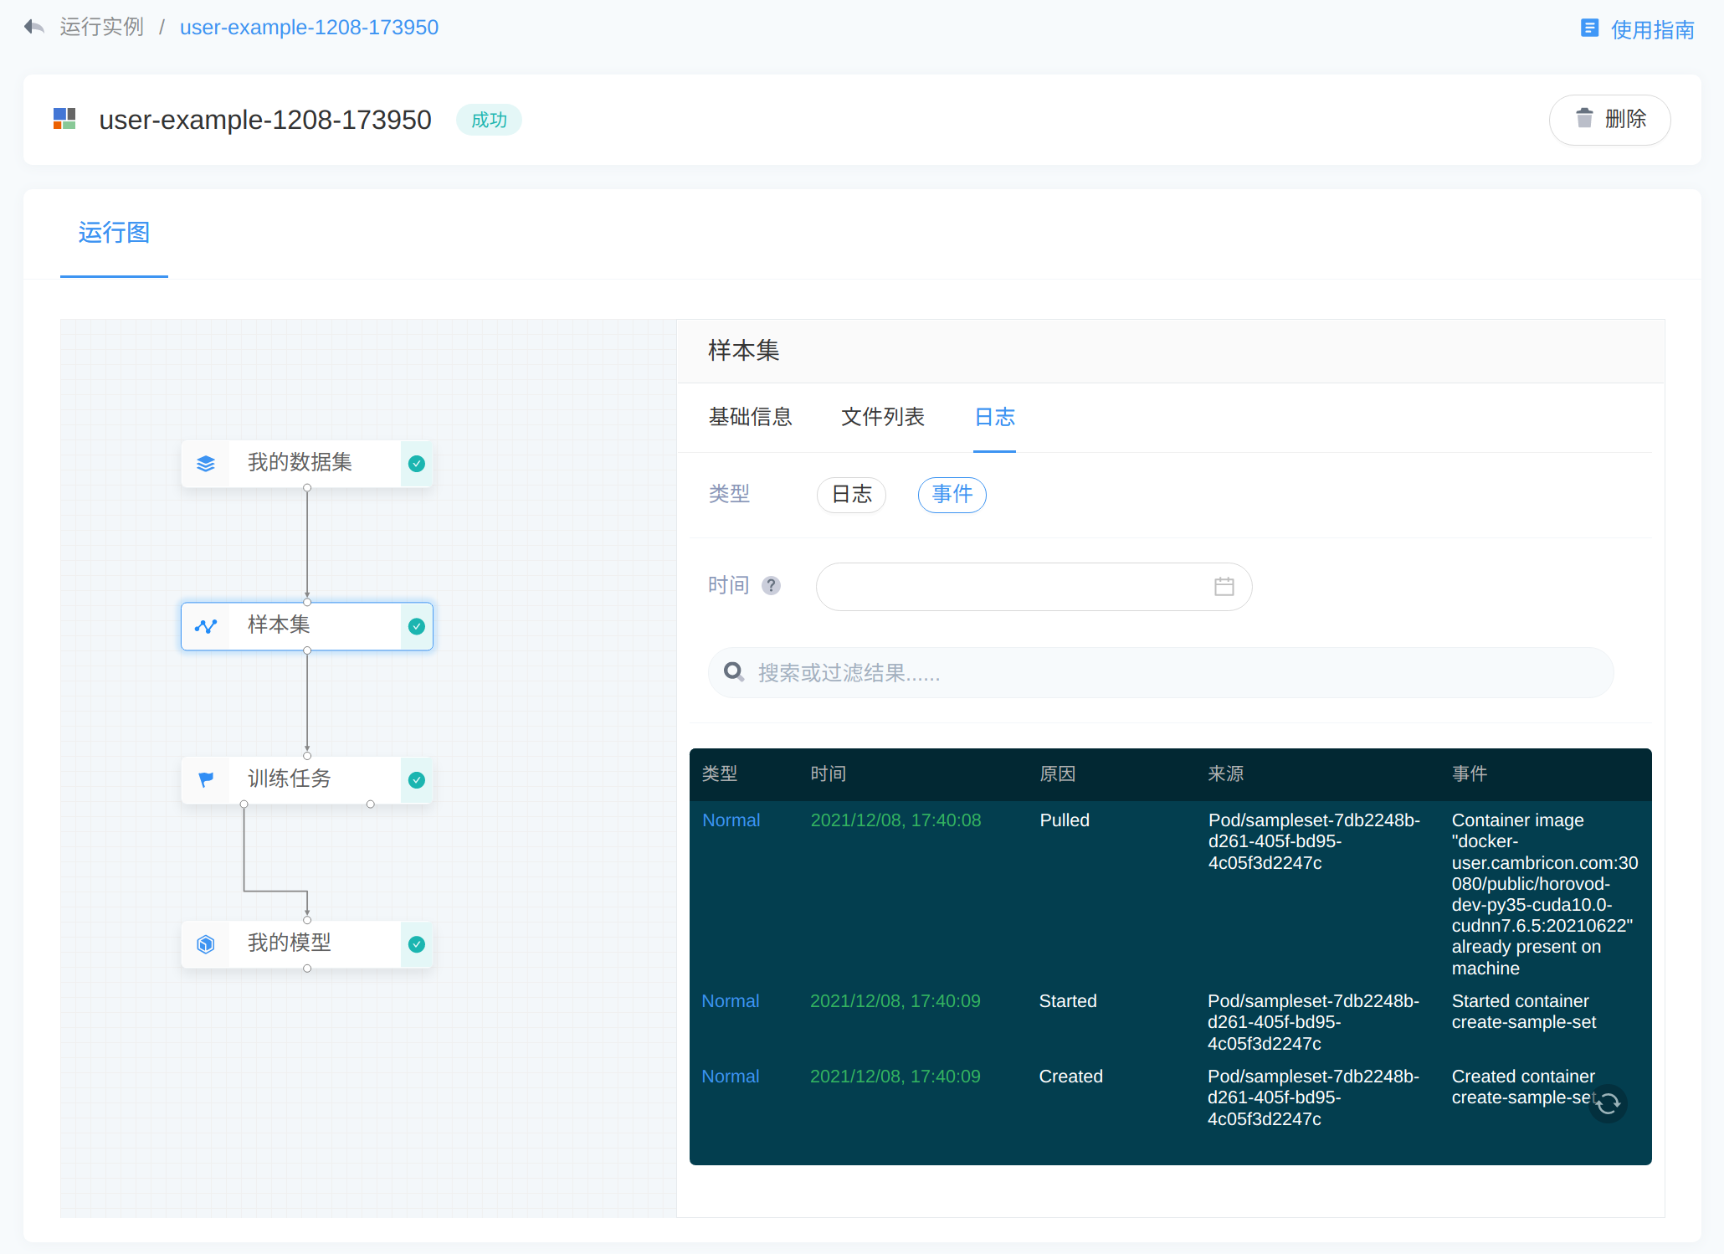Click user-example-1208-173950 breadcrumb link
Viewport: 1724px width, 1254px height.
pos(309,27)
